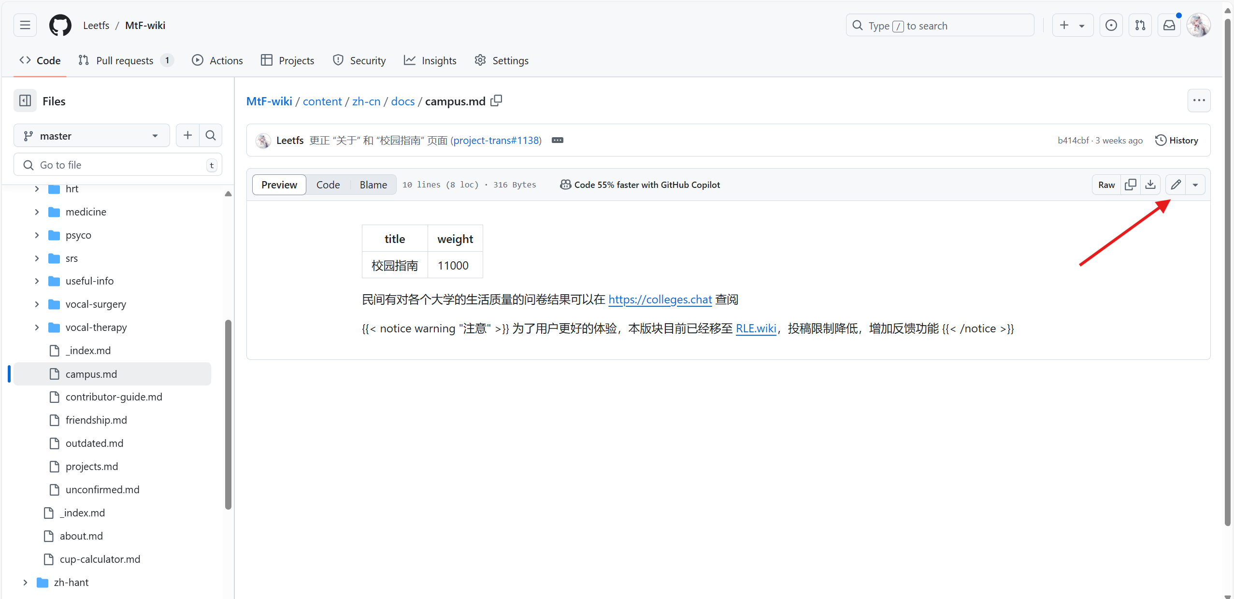1234x599 pixels.
Task: Copy raw file contents icon
Action: coord(1130,185)
